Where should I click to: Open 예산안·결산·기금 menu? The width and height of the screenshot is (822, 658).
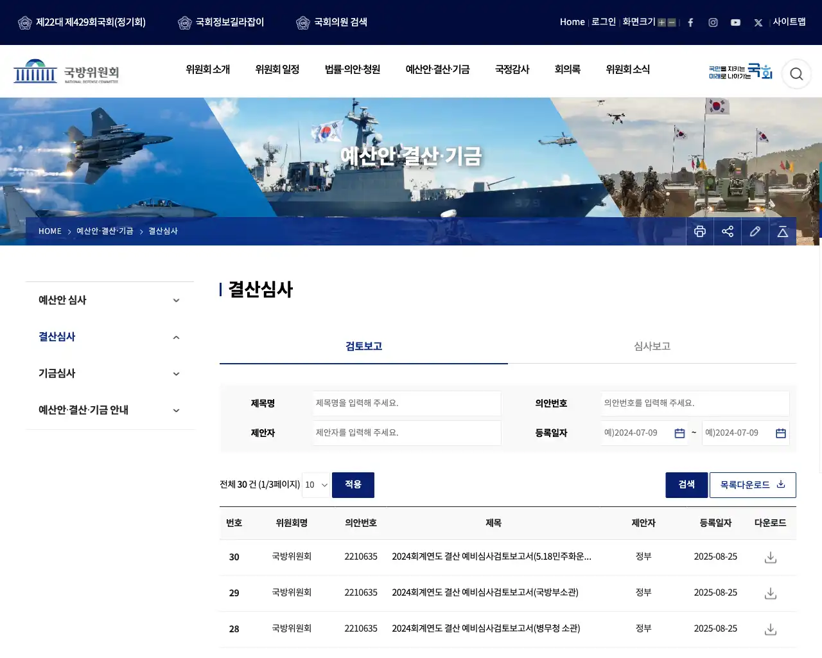coord(437,69)
